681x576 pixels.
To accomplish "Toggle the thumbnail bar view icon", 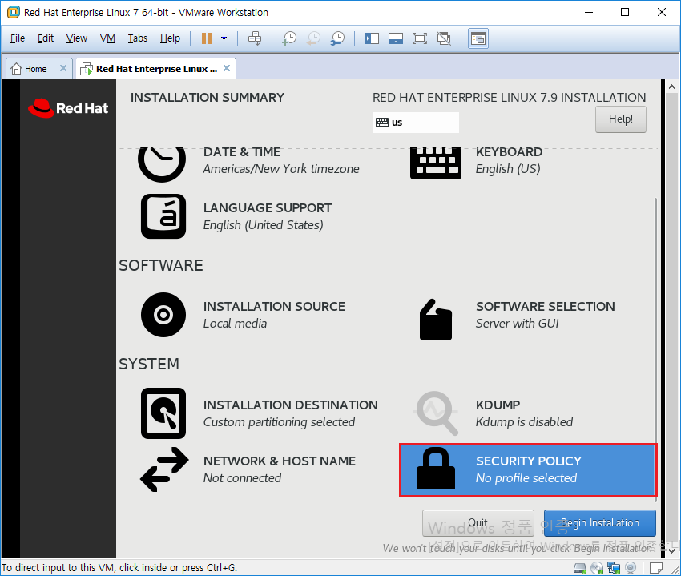I will (396, 38).
